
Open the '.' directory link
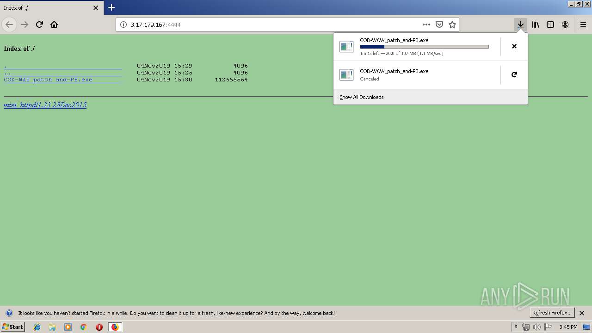[62, 66]
